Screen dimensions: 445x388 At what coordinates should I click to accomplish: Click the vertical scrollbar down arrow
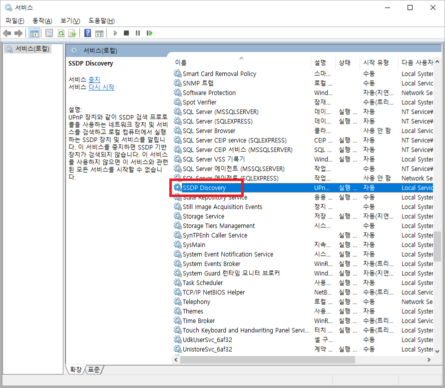click(438, 351)
